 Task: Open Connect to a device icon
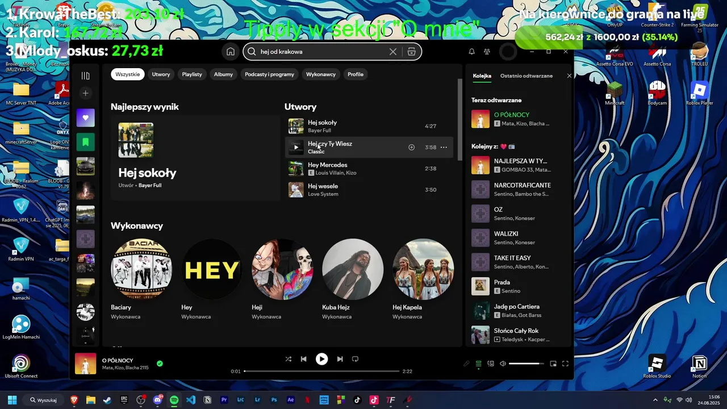point(491,364)
